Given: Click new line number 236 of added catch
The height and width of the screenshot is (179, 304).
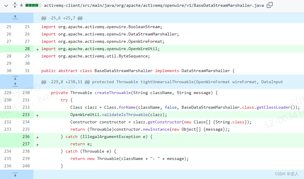Looking at the screenshot, I should coord(26,137).
